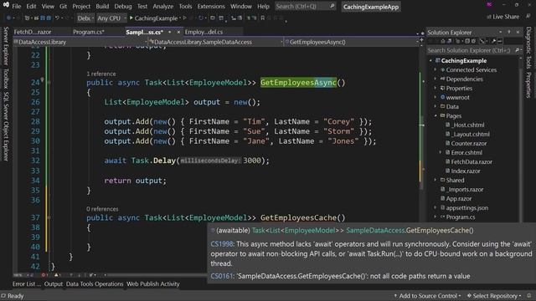Open the Error List panel tab

coord(26,284)
